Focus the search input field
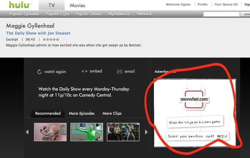Viewport: 250px width, 158px height. click(221, 14)
